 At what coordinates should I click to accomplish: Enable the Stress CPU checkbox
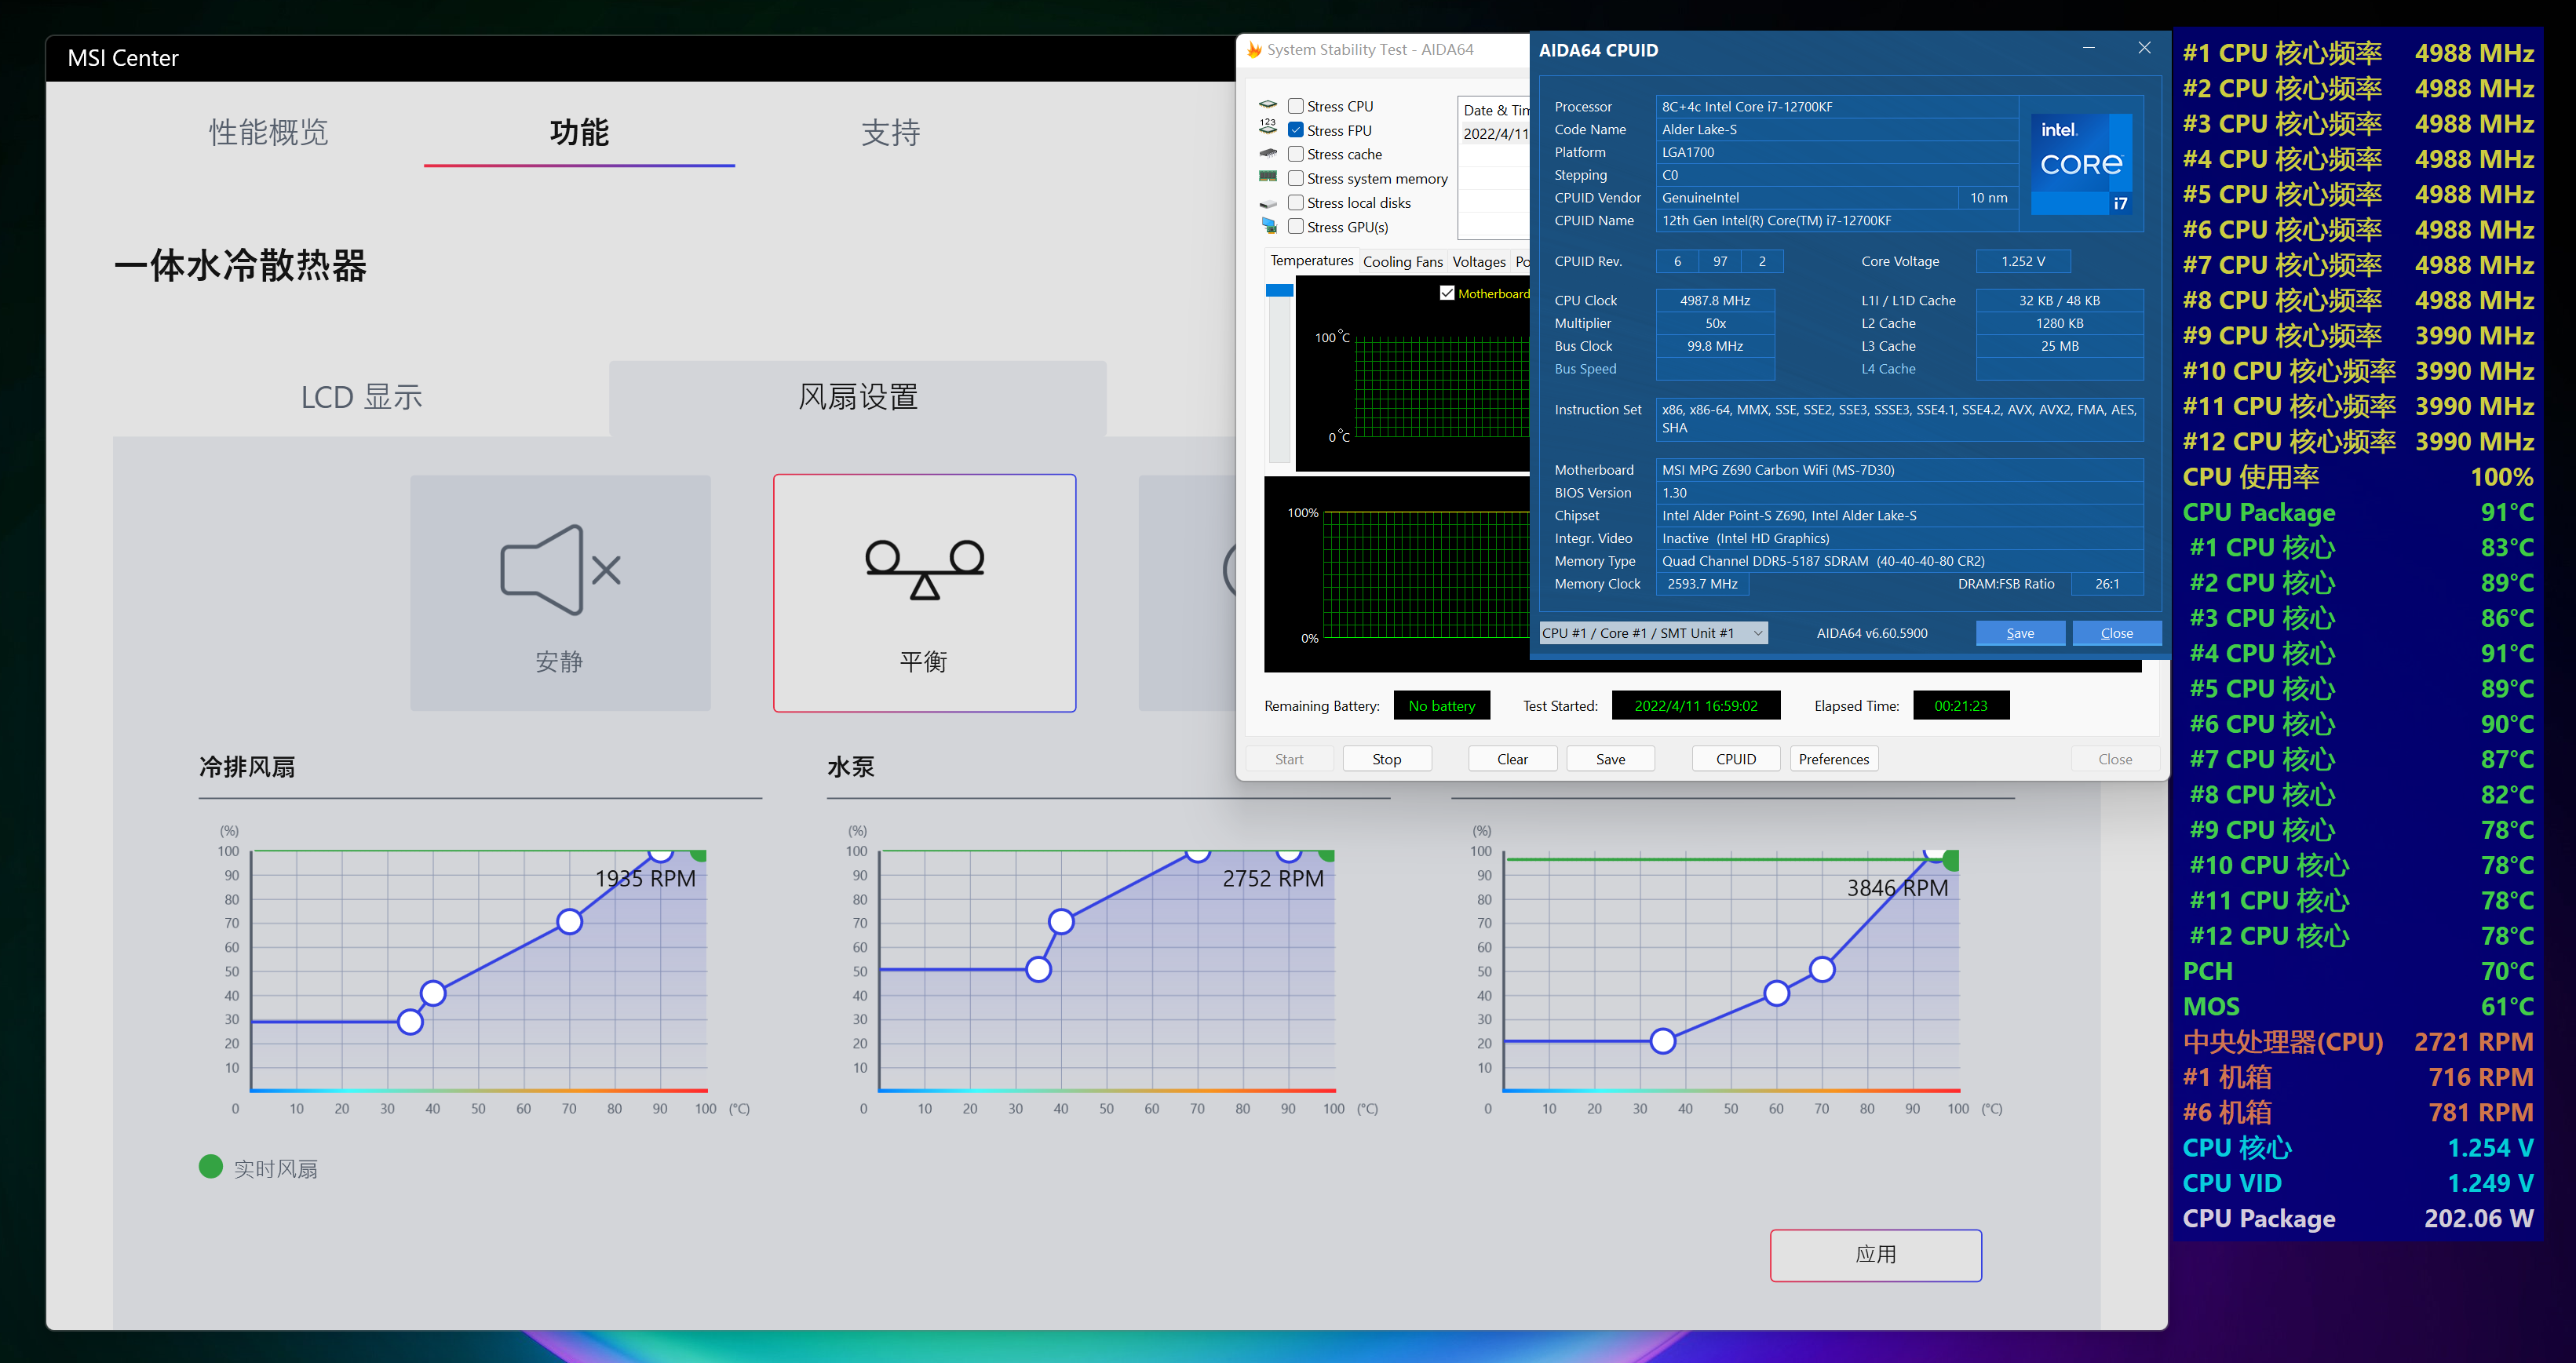[1296, 106]
